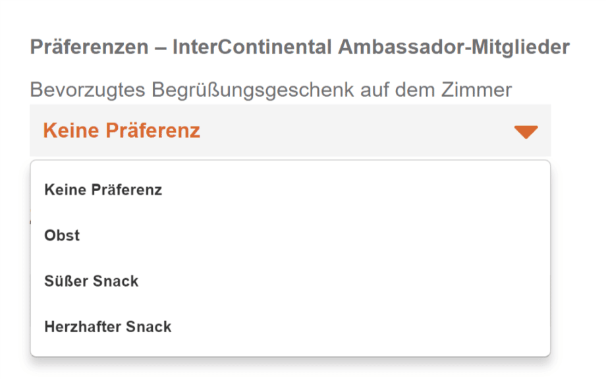This screenshot has width=606, height=379.
Task: Reset the gift choice to no preference in list
Action: point(103,190)
